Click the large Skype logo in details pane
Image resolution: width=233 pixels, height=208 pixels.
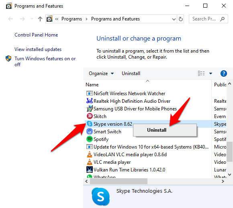[x=101, y=196]
